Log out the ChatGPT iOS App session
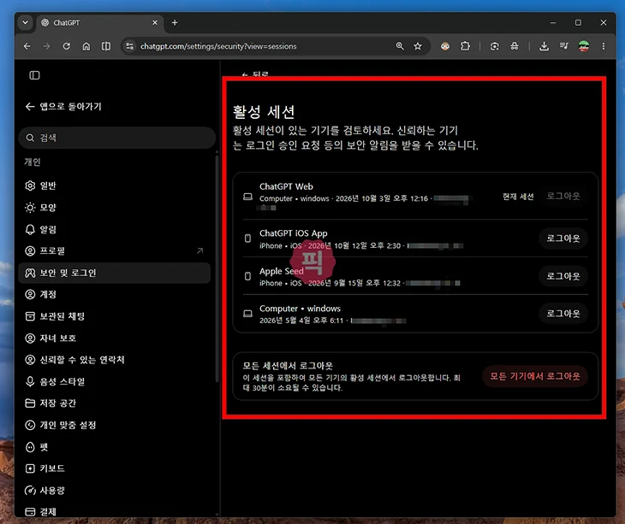 click(562, 238)
